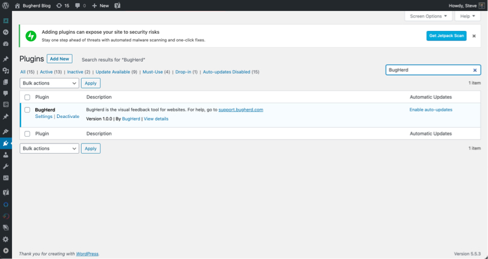Open the Media camera-and-music icon in sidebar
This screenshot has height=259, width=488.
tap(5, 71)
